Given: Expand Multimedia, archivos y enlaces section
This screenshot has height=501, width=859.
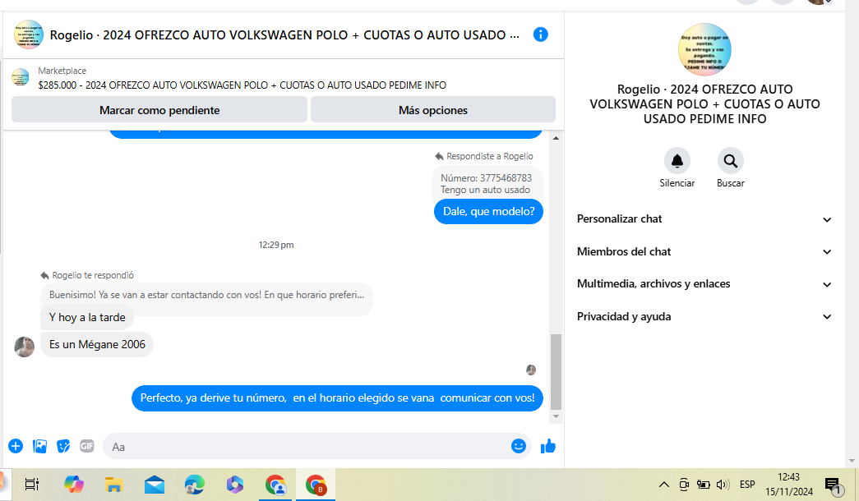Looking at the screenshot, I should tap(827, 284).
